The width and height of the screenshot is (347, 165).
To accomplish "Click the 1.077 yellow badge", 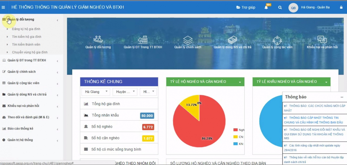I will click(x=148, y=138).
